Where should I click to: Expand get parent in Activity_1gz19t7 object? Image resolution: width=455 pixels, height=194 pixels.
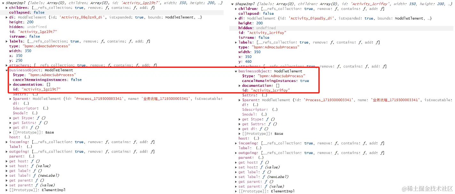pos(7,181)
